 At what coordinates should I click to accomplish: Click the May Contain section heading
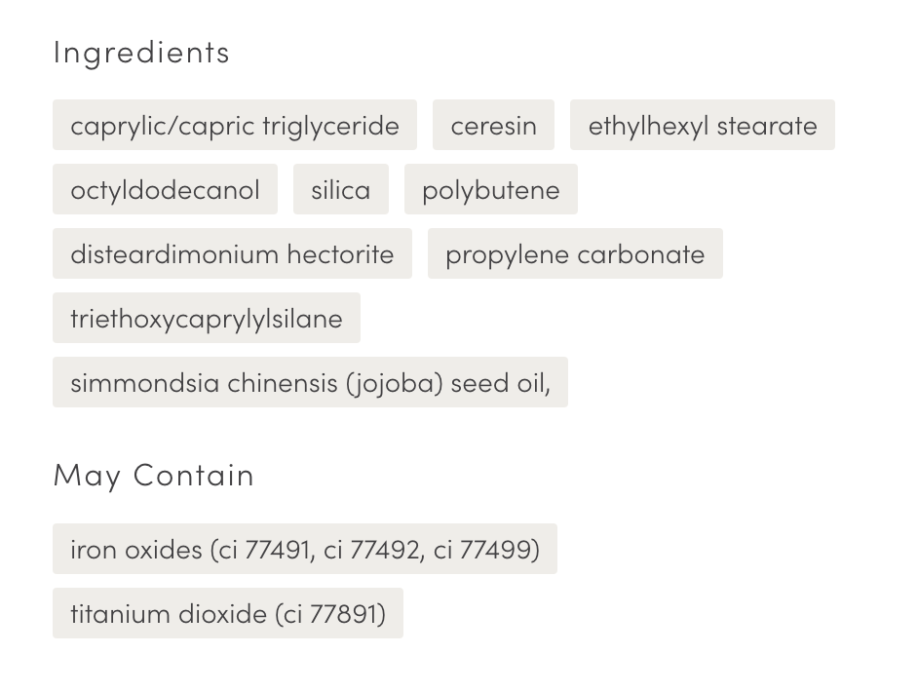tap(153, 475)
